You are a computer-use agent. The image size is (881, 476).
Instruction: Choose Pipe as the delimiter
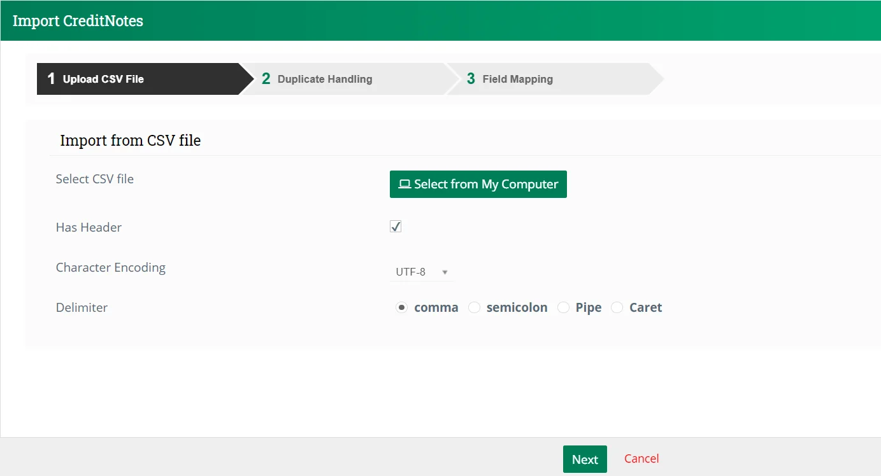564,307
